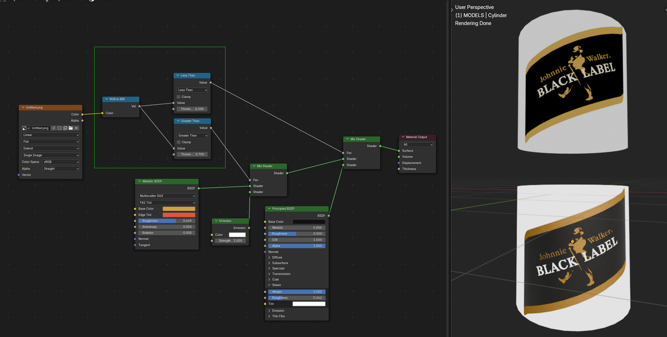This screenshot has height=337, width=667.
Task: Click the Edge Tint color swatch
Action: (x=179, y=215)
